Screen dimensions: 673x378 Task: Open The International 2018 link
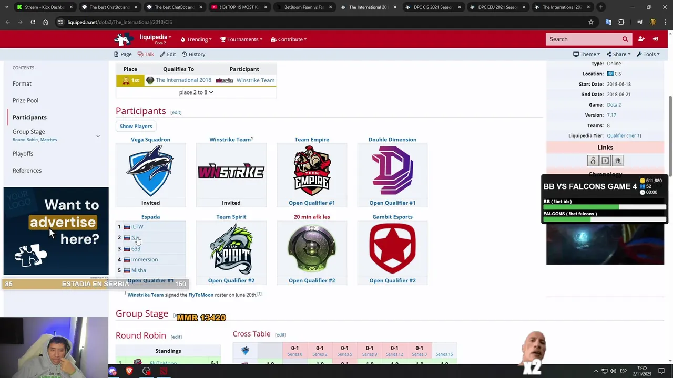183,80
